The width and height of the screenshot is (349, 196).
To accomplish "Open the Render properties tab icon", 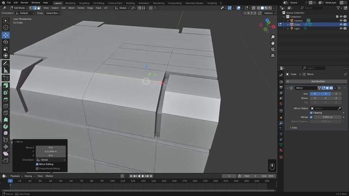I will tap(281, 82).
